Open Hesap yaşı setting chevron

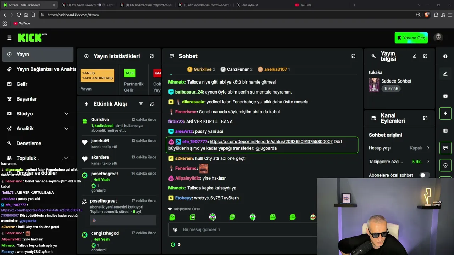click(x=428, y=148)
